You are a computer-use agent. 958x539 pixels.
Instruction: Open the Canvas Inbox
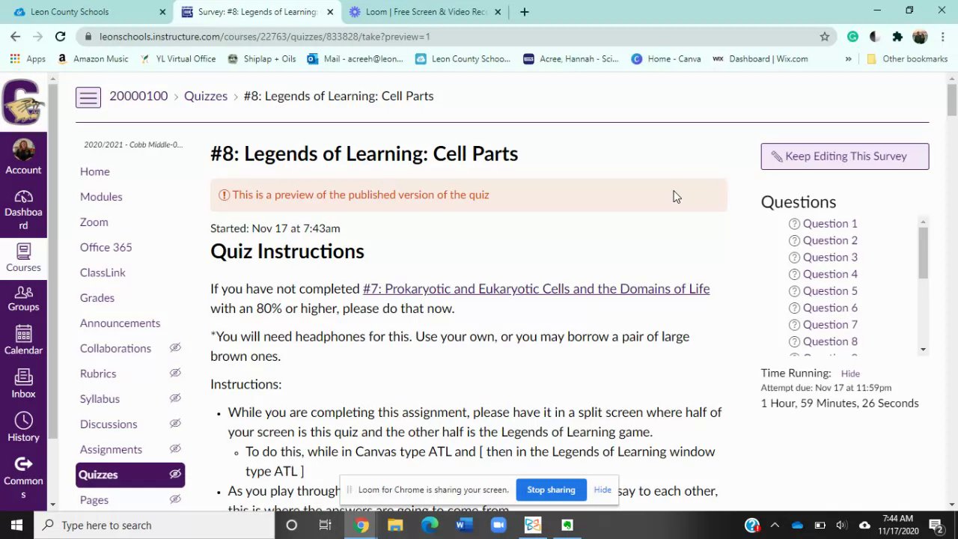(x=23, y=383)
